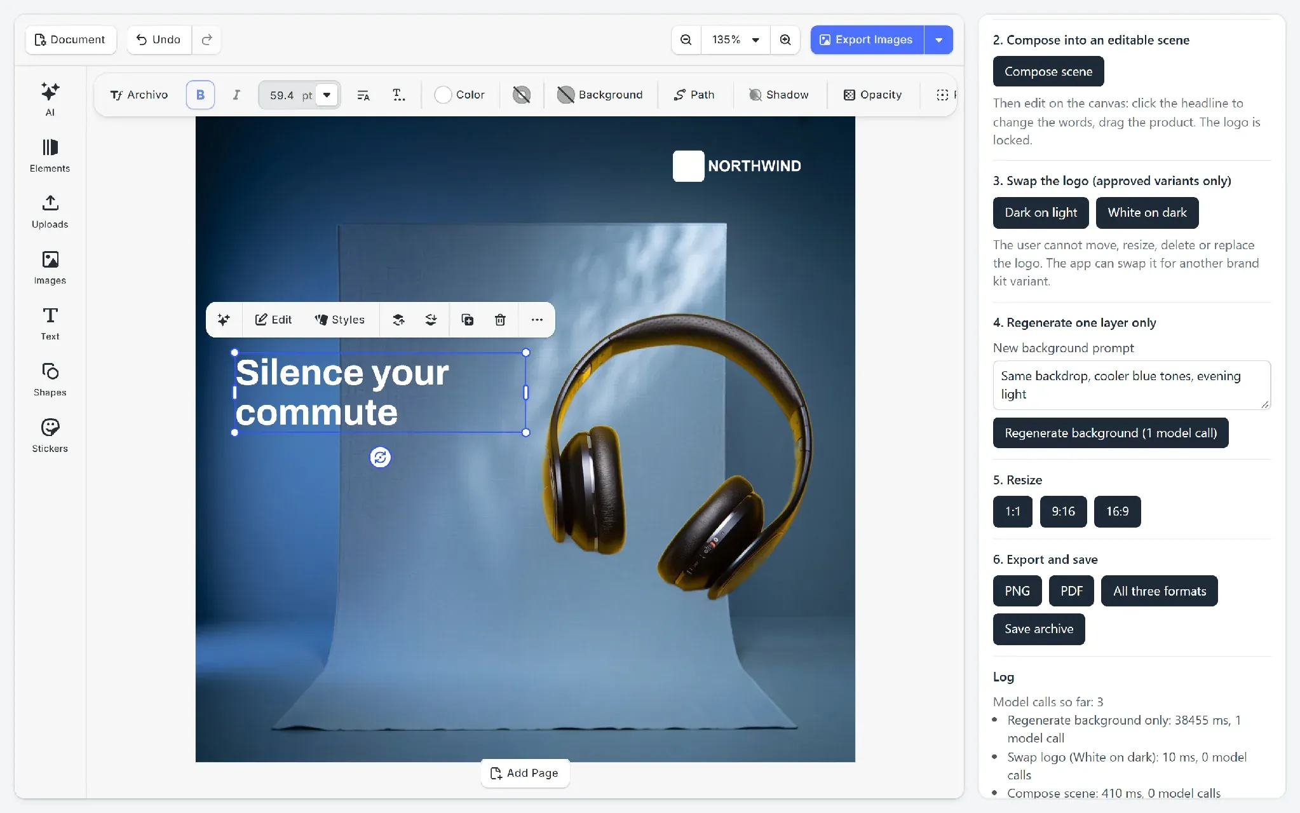Viewport: 1300px width, 813px height.
Task: Open the Document menu
Action: pos(71,39)
